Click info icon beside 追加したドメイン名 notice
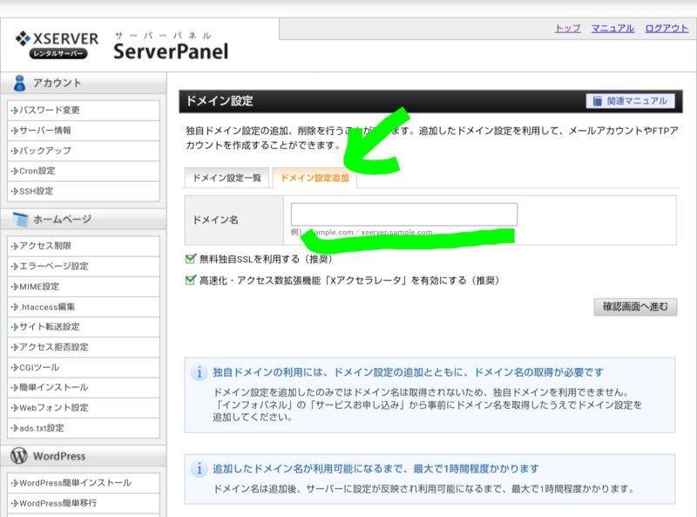Image resolution: width=697 pixels, height=517 pixels. pos(200,468)
